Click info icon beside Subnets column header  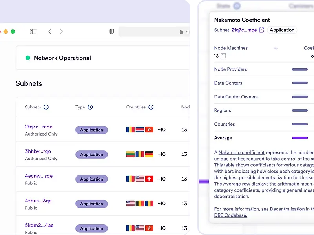pos(46,107)
